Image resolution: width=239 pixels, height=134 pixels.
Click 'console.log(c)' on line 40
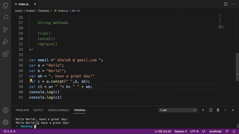44,92
